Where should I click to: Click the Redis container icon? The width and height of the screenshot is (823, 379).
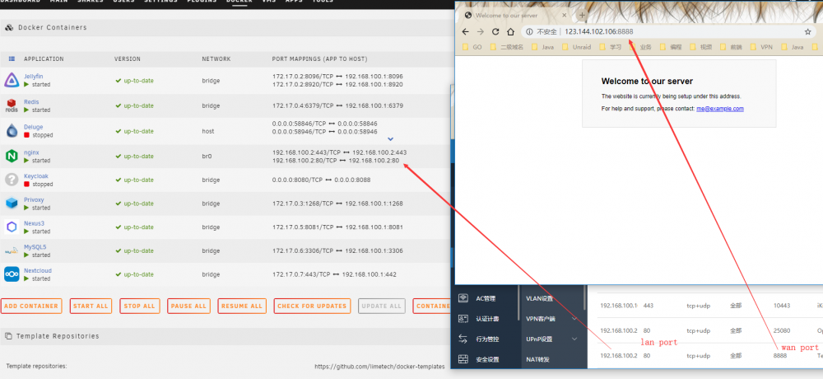12,105
